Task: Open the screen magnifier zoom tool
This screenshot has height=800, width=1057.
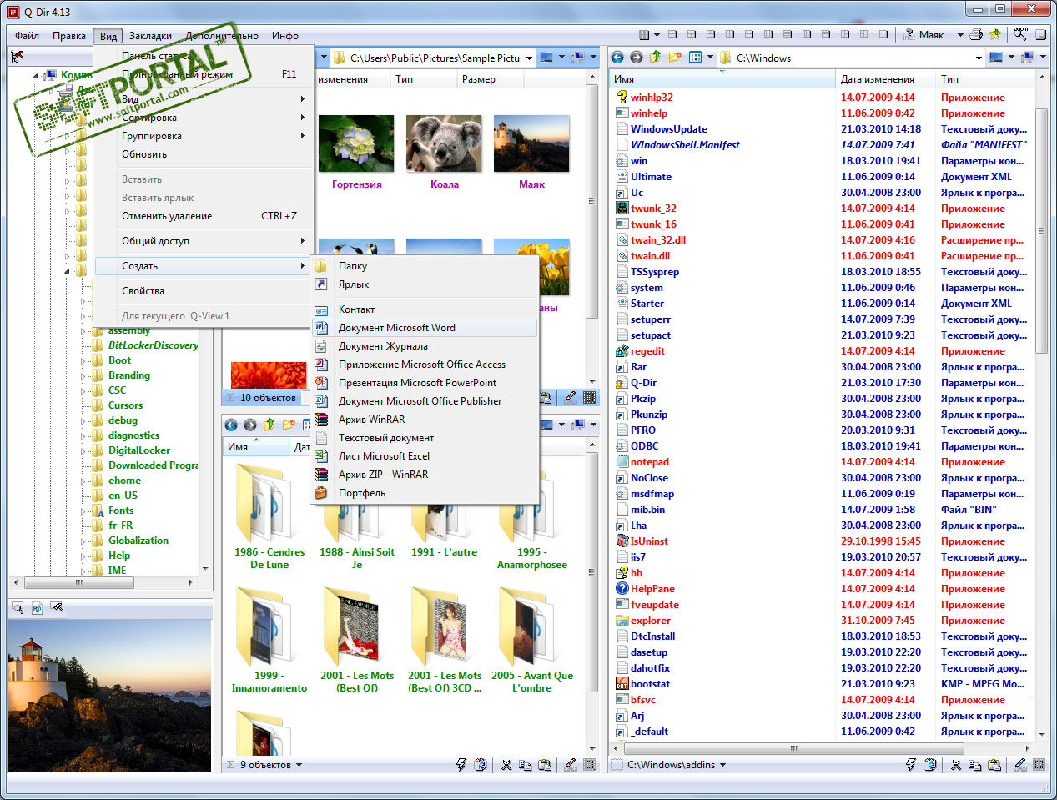Action: (1021, 34)
